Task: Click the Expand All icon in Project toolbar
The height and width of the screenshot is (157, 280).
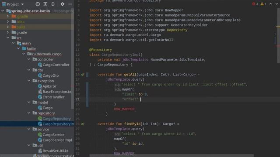Action: coord(45,4)
